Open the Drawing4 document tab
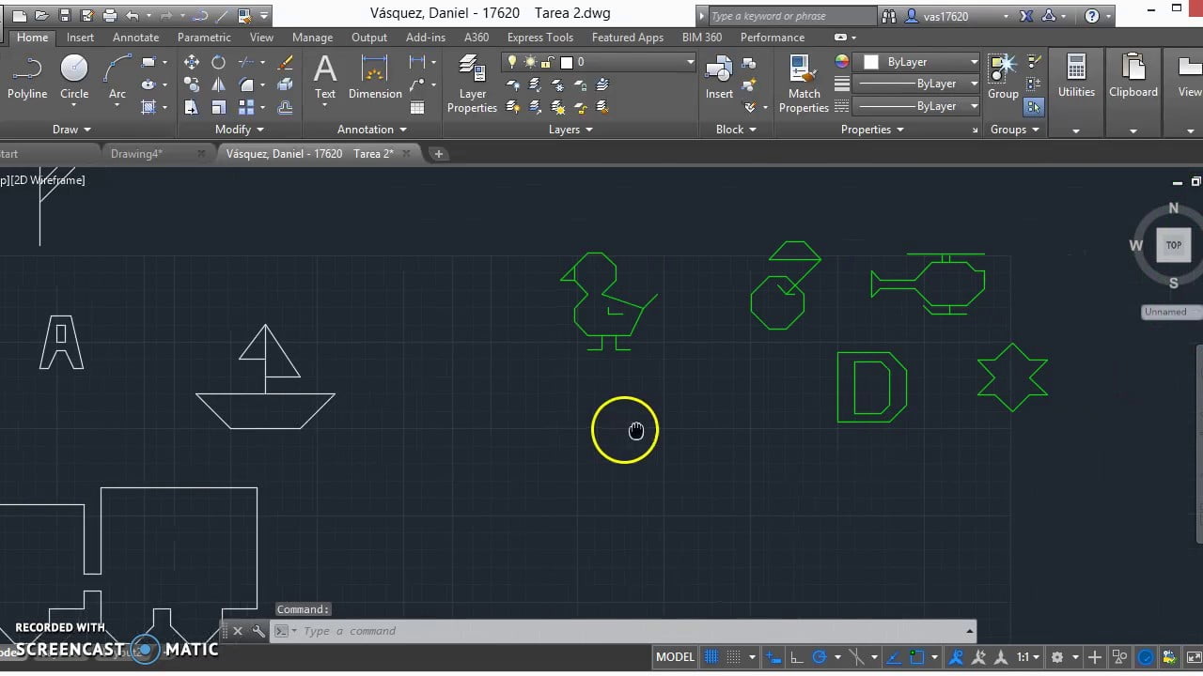This screenshot has width=1203, height=676. (138, 154)
